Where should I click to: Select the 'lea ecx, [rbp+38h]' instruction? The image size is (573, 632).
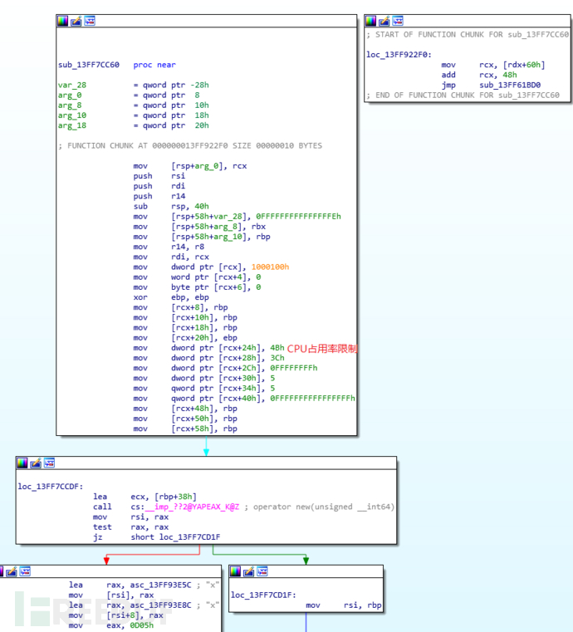click(144, 497)
